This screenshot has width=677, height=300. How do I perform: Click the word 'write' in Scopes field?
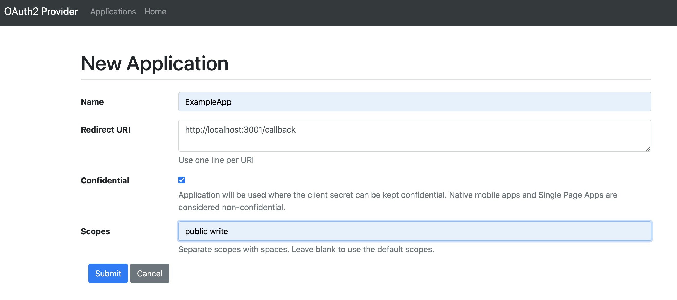coord(219,231)
